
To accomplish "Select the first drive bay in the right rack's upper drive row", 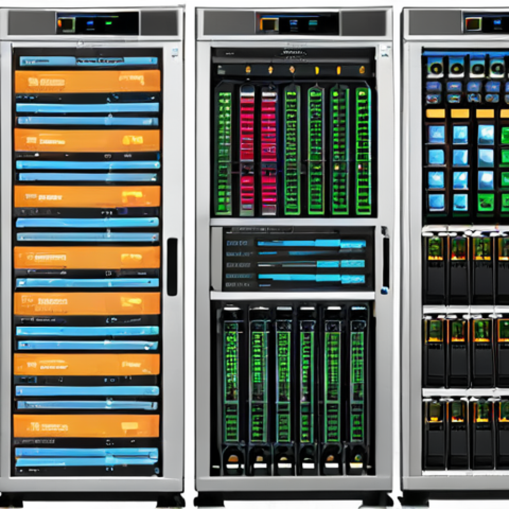I will tap(435, 269).
